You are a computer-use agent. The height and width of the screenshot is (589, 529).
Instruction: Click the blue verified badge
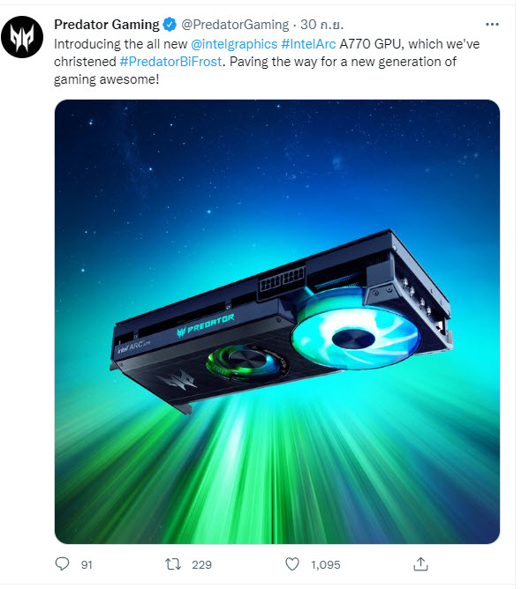(170, 25)
